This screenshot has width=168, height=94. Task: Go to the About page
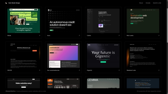click(141, 3)
